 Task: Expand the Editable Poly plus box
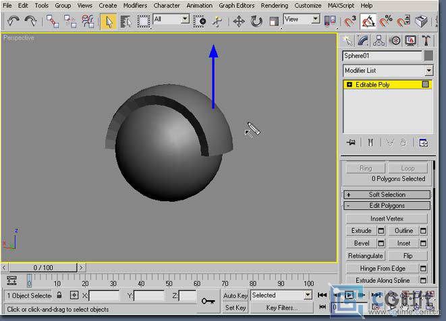click(350, 85)
